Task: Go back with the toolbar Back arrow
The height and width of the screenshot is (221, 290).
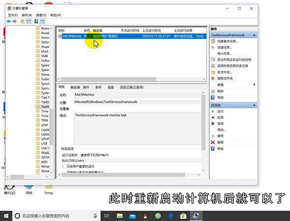Action: (9, 22)
